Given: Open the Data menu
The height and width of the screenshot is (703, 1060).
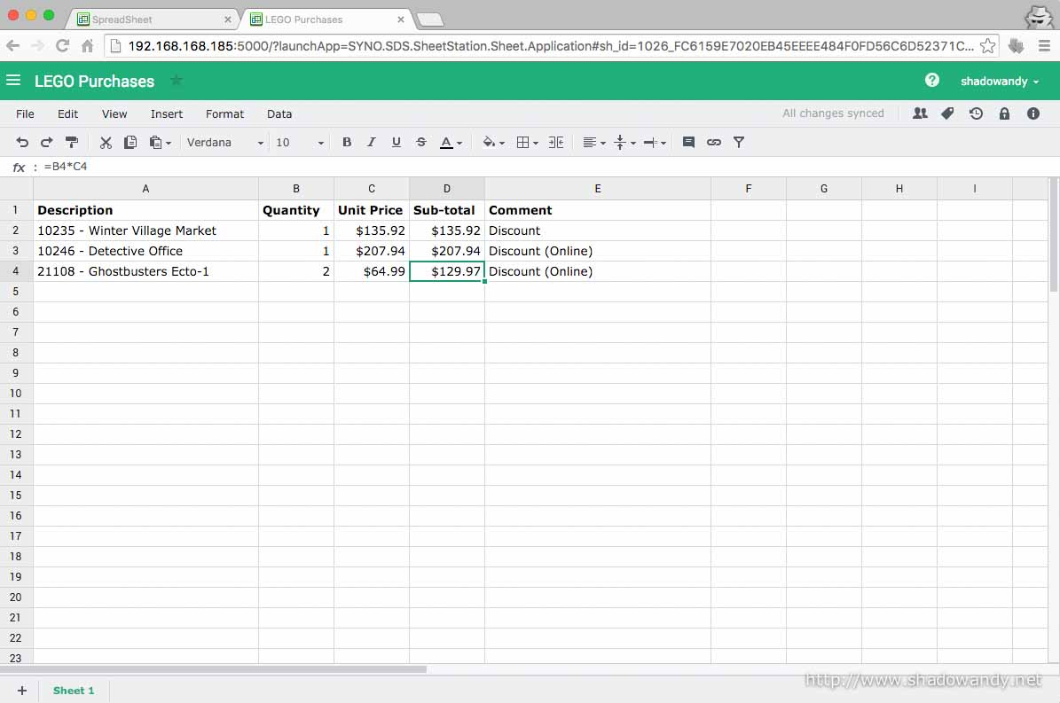Looking at the screenshot, I should coord(279,114).
